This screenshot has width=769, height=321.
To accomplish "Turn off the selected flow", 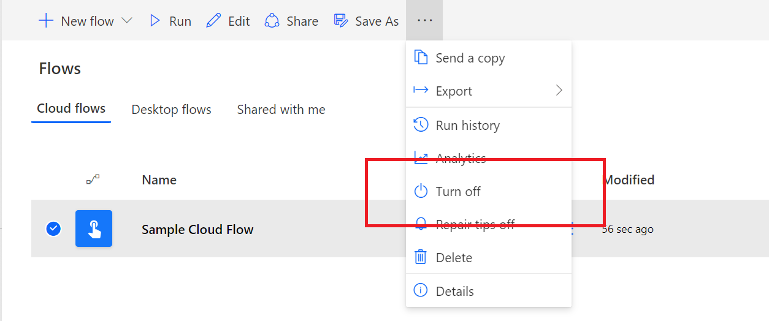I will (x=458, y=192).
